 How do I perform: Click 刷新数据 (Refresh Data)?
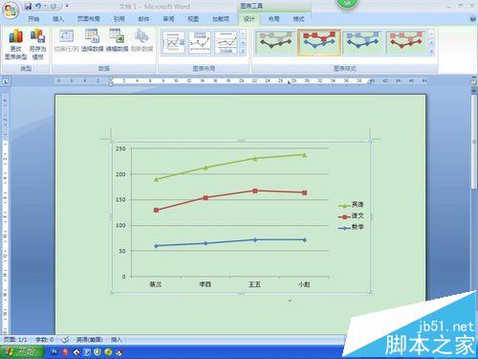coord(141,40)
